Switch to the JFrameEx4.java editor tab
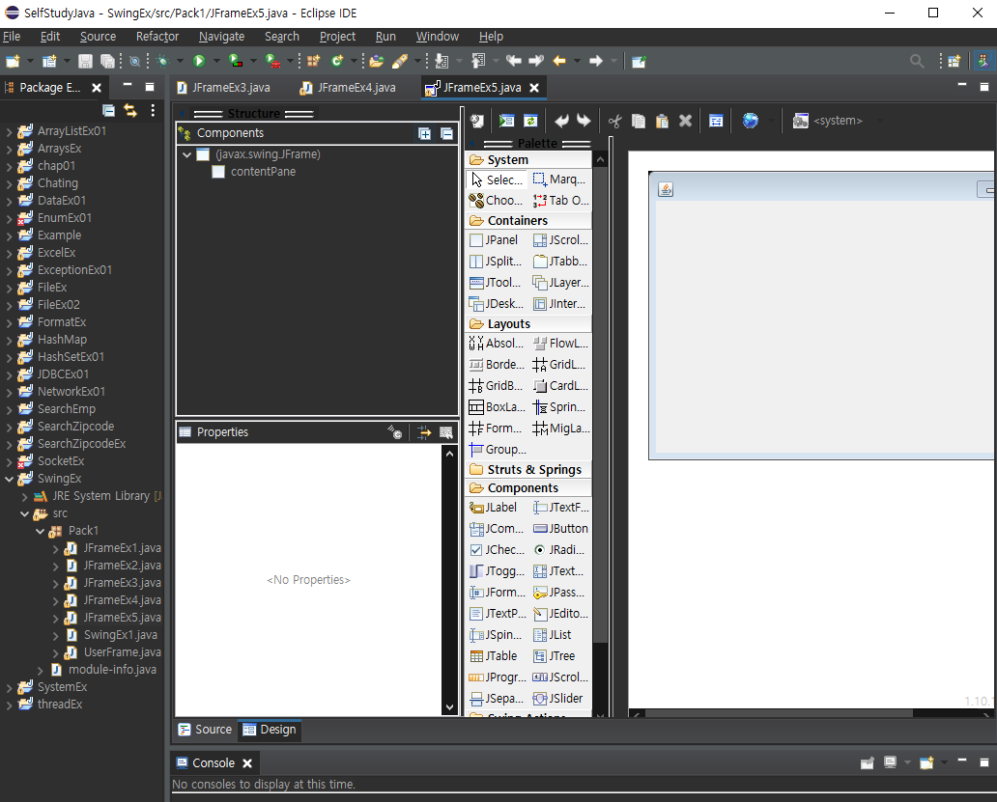The height and width of the screenshot is (802, 997). (349, 88)
